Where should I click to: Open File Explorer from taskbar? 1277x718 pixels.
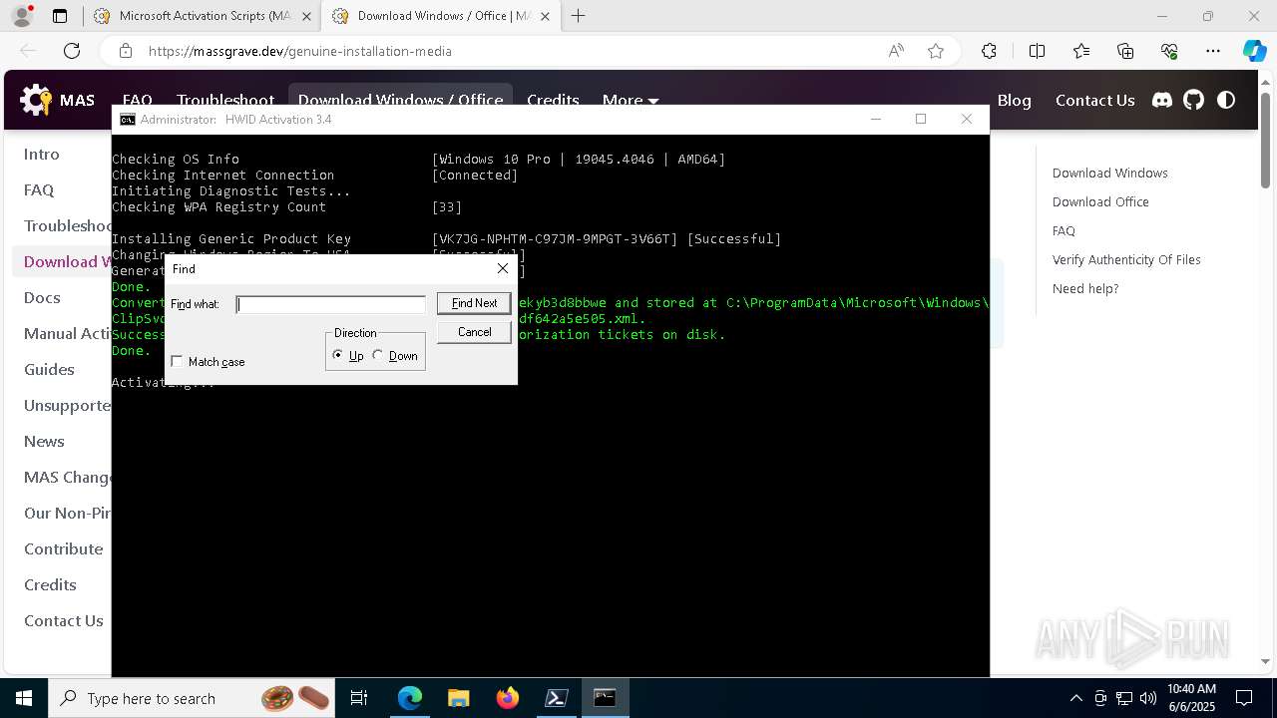pos(458,698)
